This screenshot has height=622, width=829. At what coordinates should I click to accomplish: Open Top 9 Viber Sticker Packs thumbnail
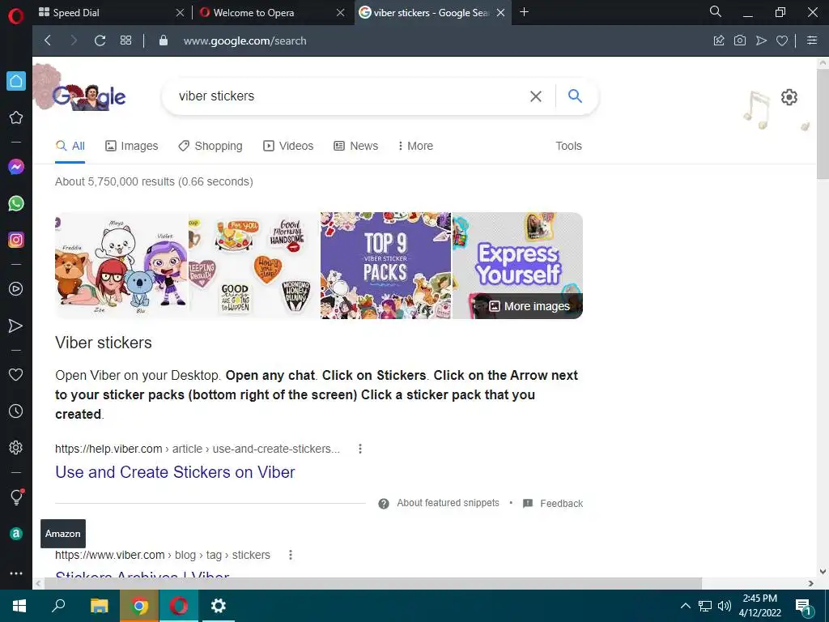[385, 266]
